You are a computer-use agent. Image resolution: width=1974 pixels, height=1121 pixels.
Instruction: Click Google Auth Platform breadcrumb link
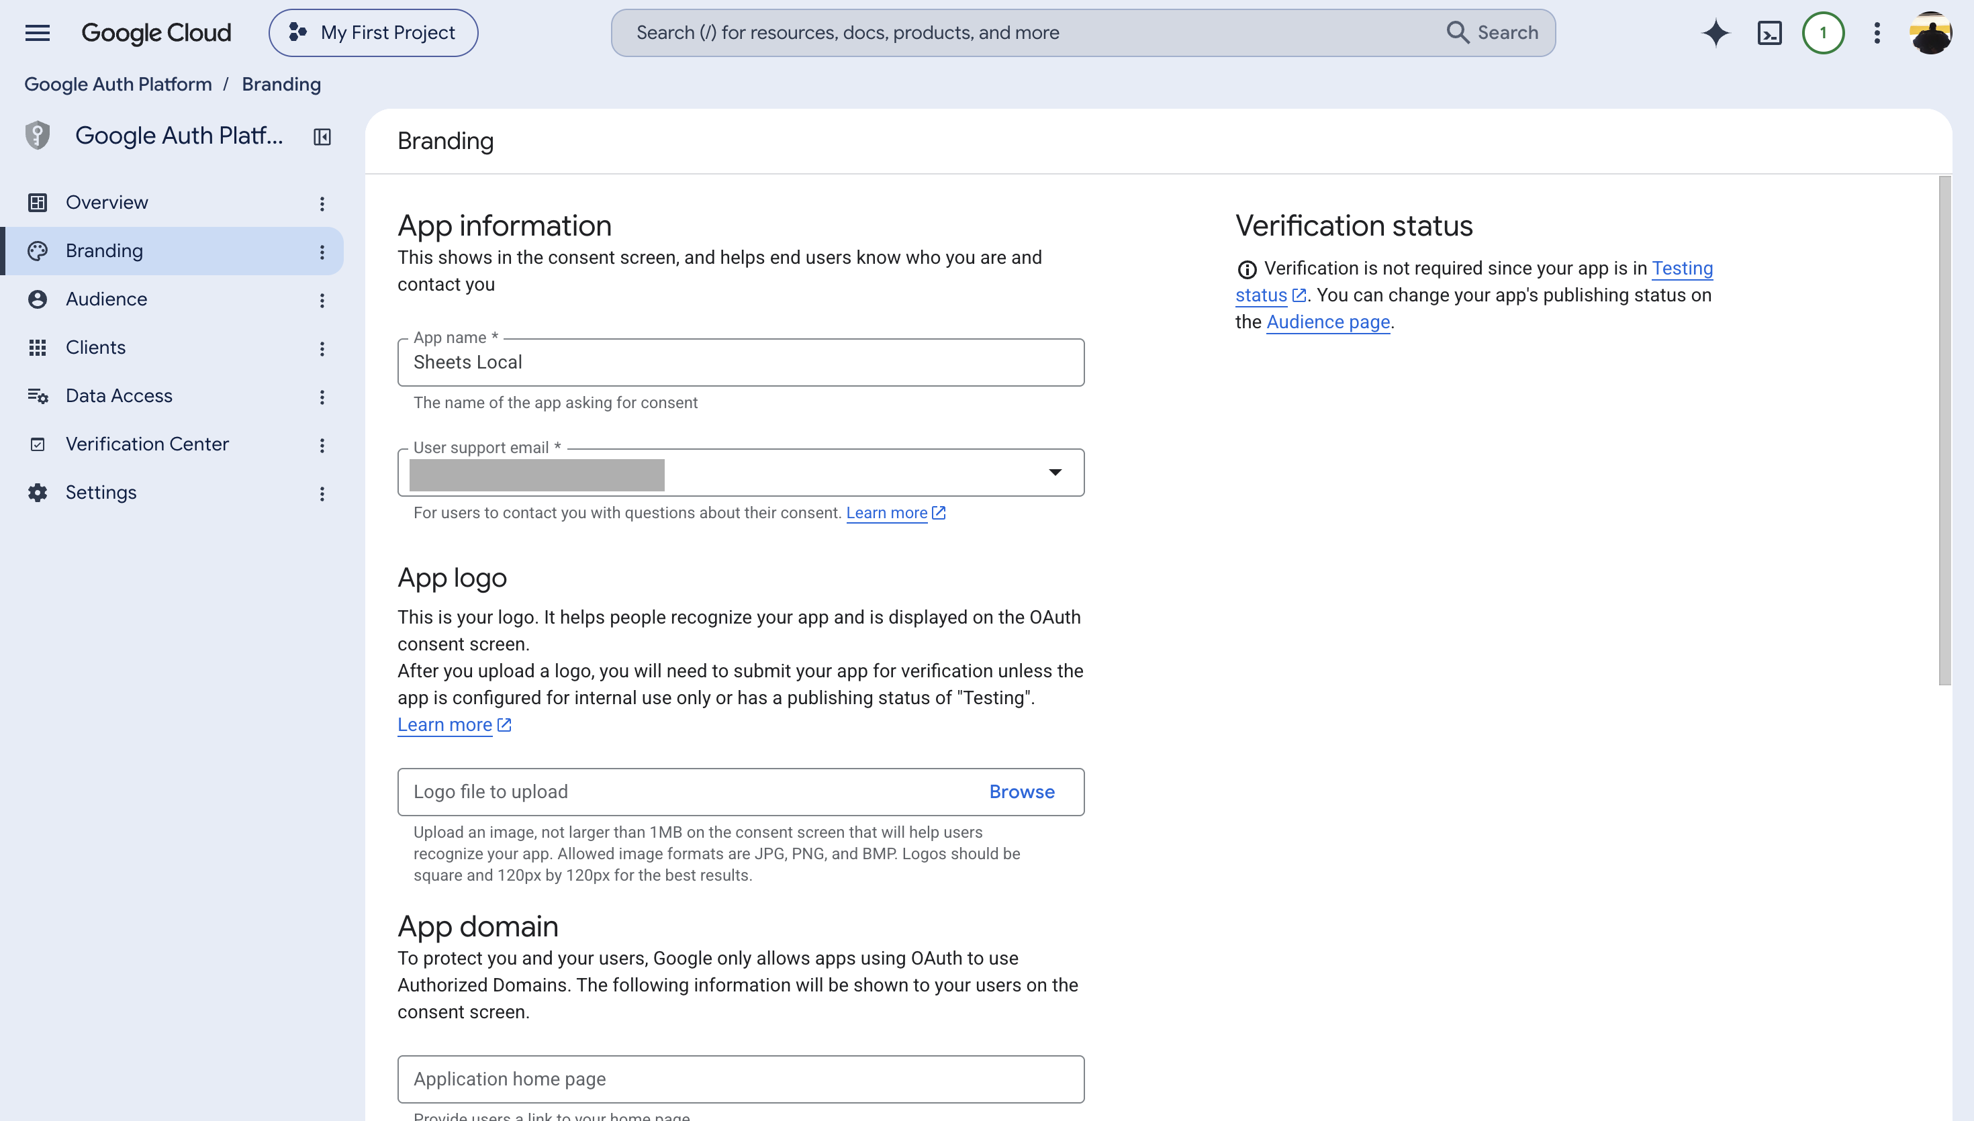click(x=117, y=85)
